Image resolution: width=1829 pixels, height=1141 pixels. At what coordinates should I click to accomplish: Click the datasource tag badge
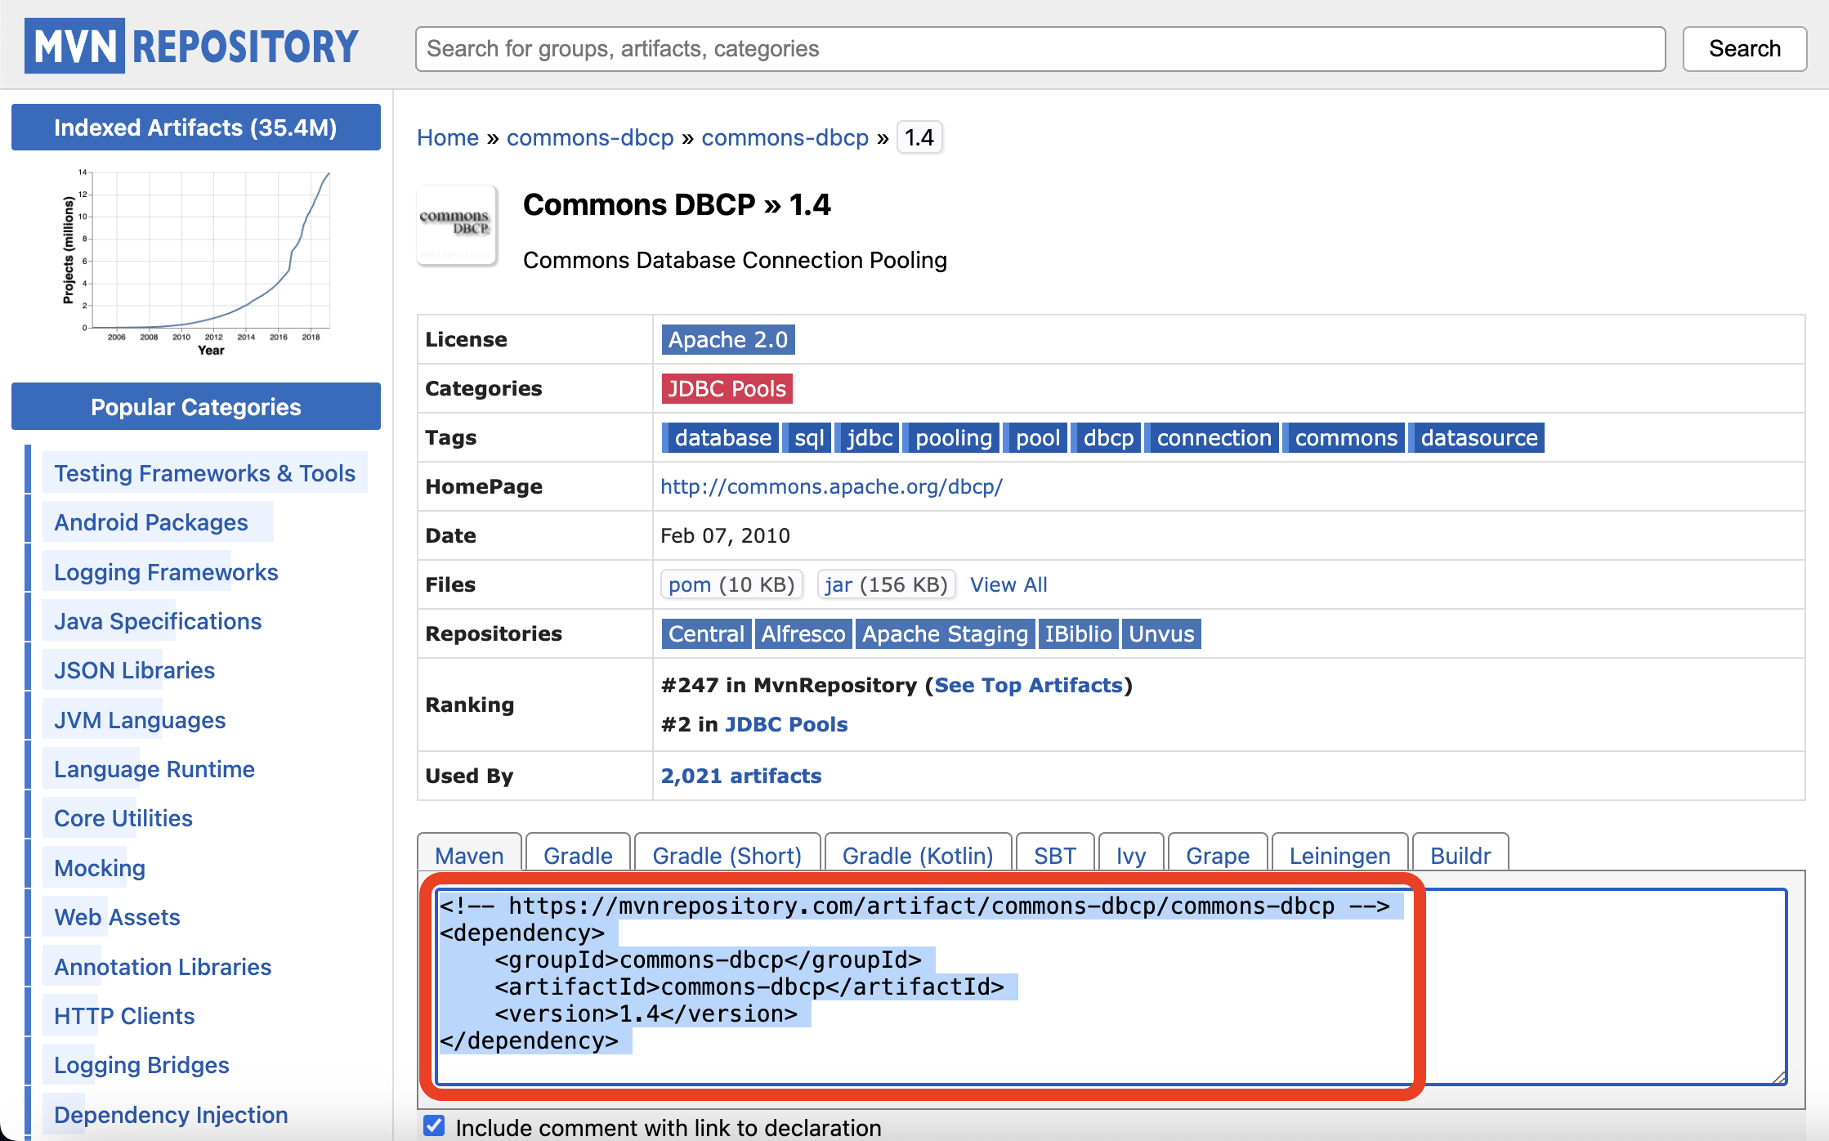[1476, 437]
